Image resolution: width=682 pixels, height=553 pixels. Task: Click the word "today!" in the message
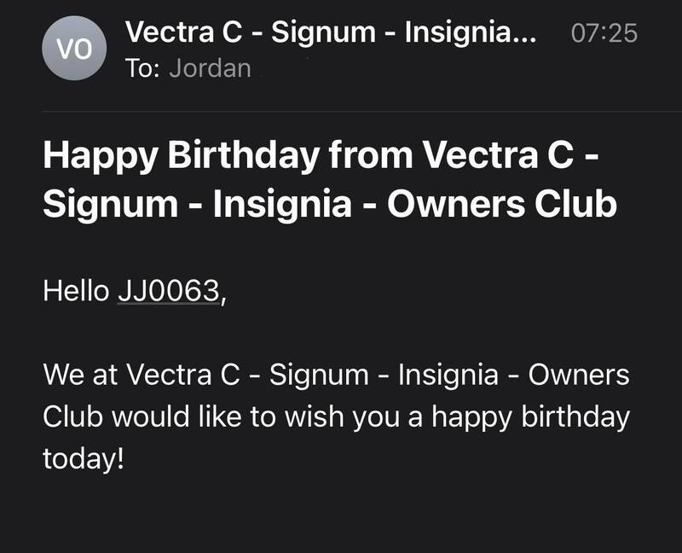coord(84,459)
